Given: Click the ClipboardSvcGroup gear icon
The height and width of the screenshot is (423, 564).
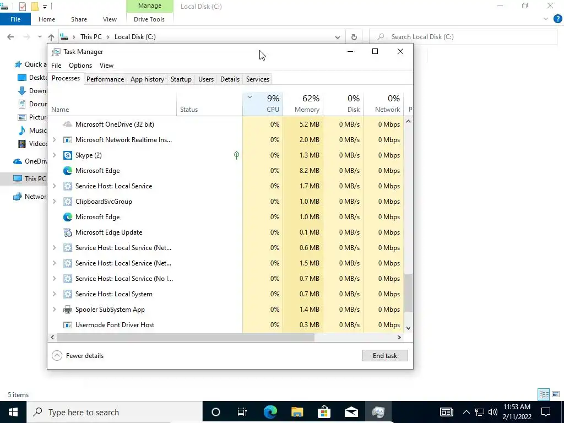Looking at the screenshot, I should [x=68, y=202].
